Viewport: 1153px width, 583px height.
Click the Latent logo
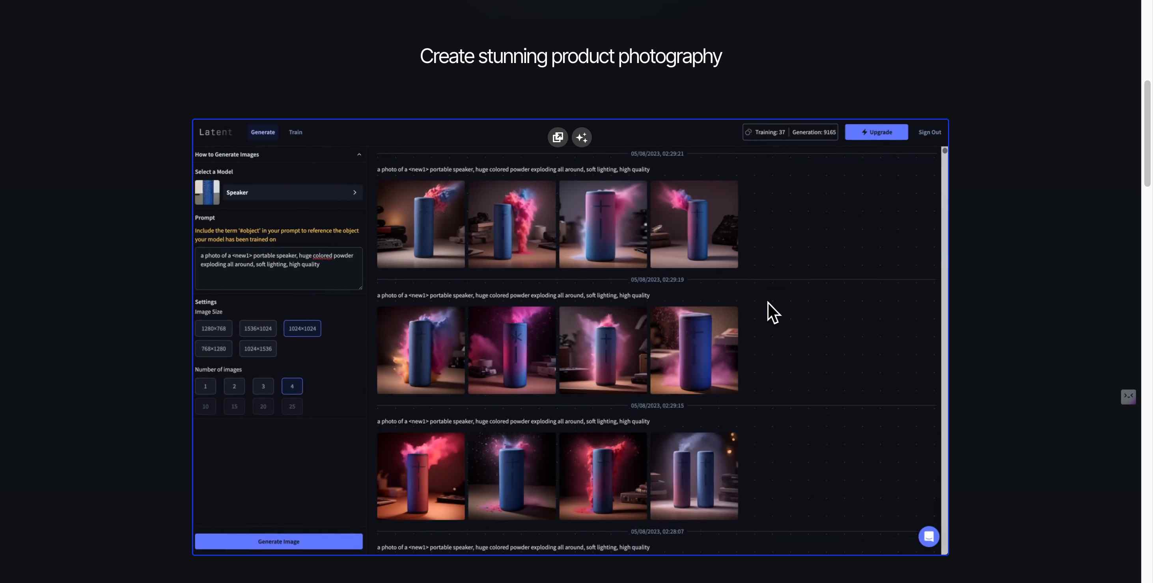[x=216, y=132]
